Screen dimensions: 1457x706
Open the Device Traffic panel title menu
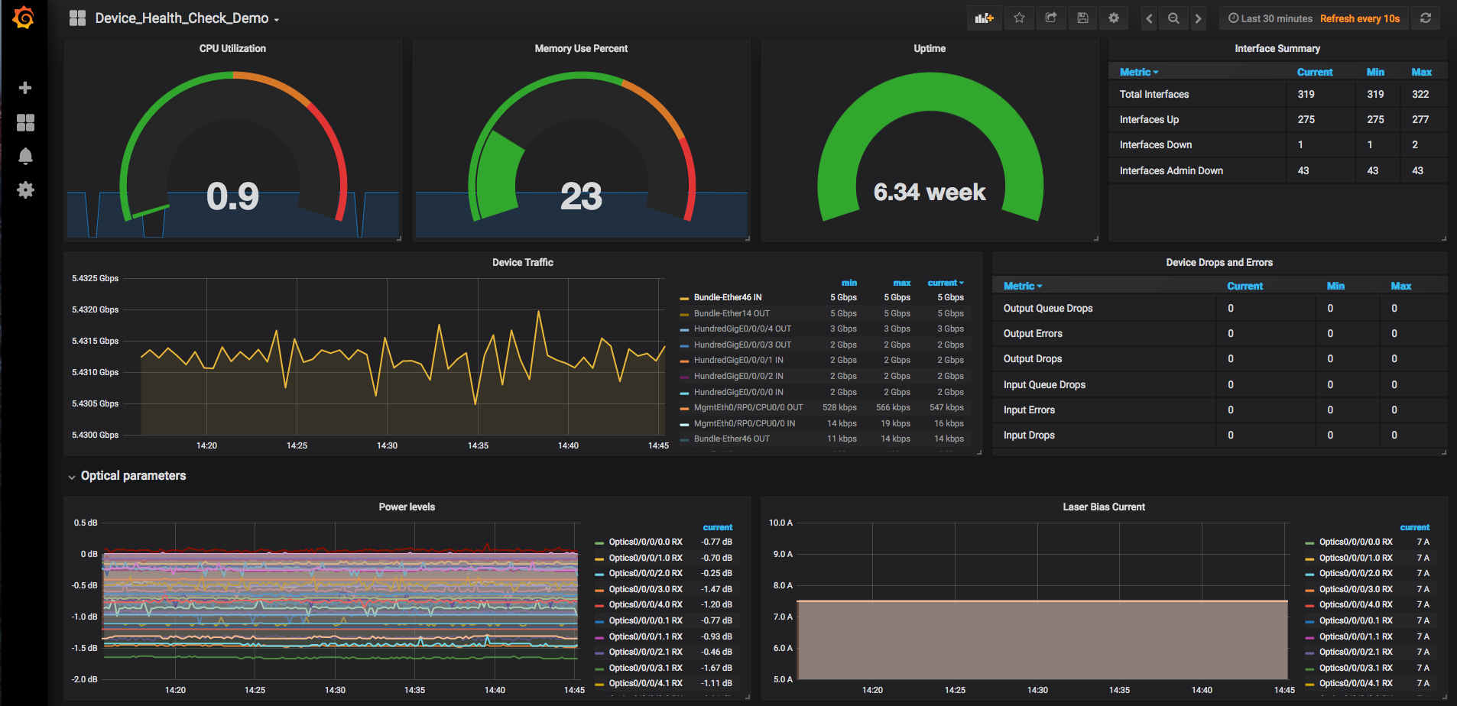(x=523, y=262)
